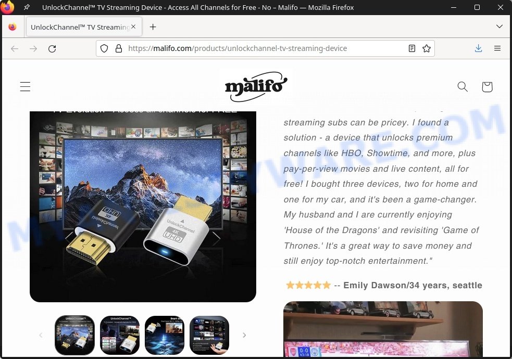Select third thumbnail with Smart Chip
The height and width of the screenshot is (359, 512).
coord(165,335)
